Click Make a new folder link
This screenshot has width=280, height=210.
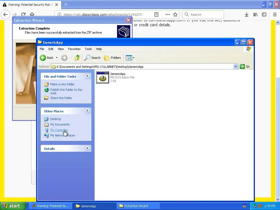tap(62, 84)
